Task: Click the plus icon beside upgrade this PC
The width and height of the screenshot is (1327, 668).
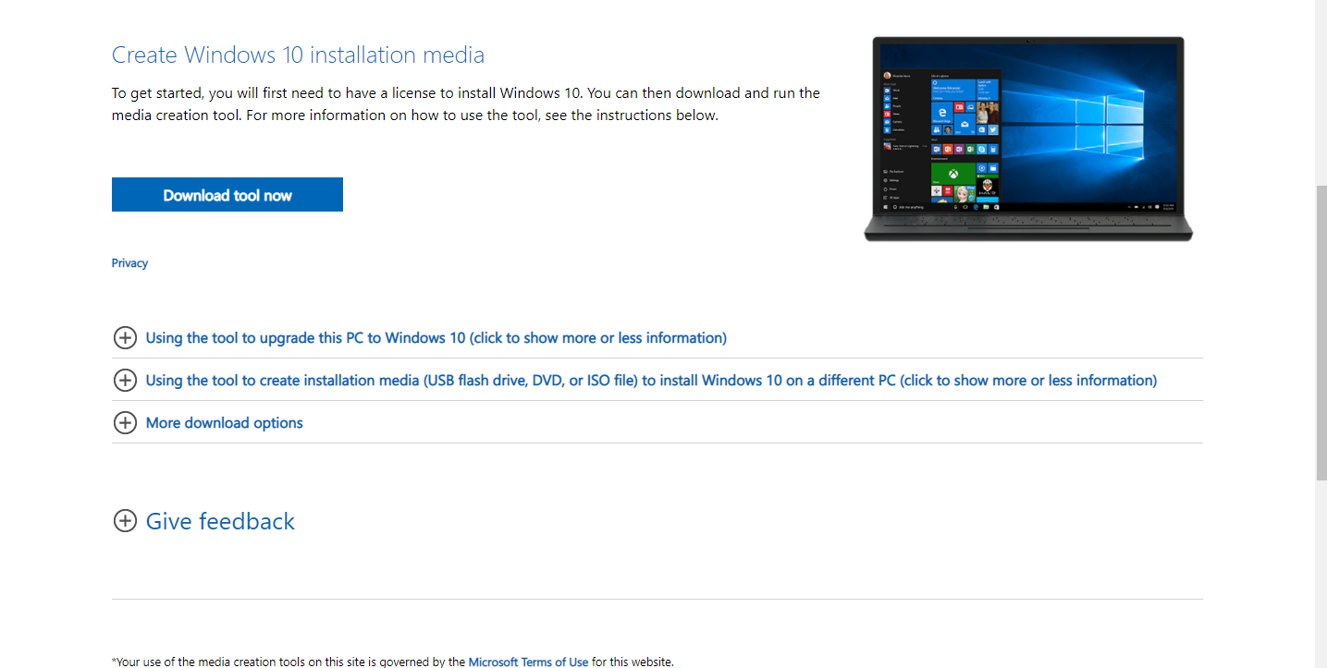Action: click(125, 338)
